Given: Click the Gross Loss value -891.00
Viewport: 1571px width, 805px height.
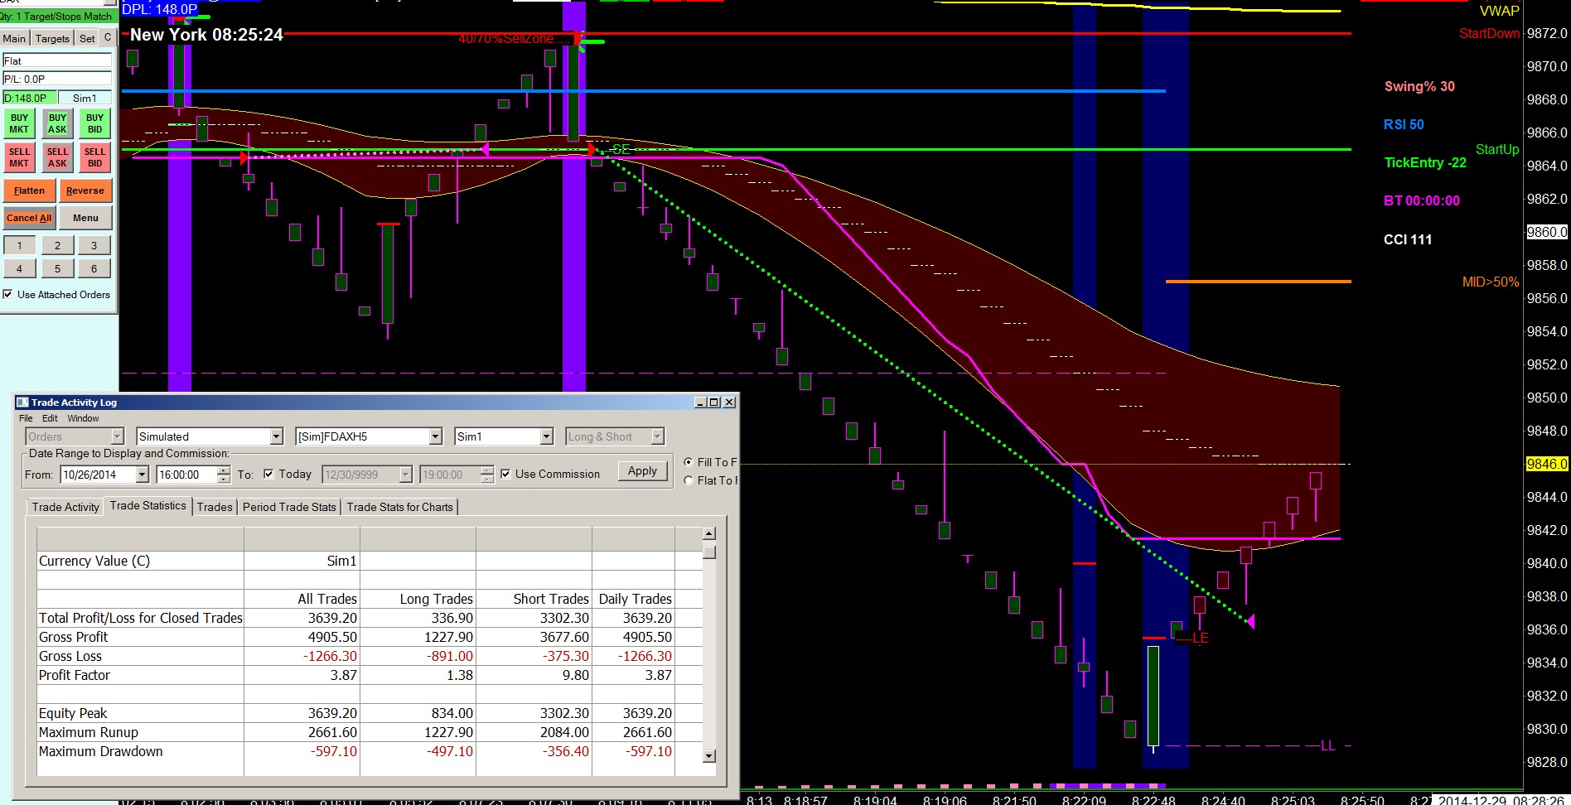Looking at the screenshot, I should (450, 656).
